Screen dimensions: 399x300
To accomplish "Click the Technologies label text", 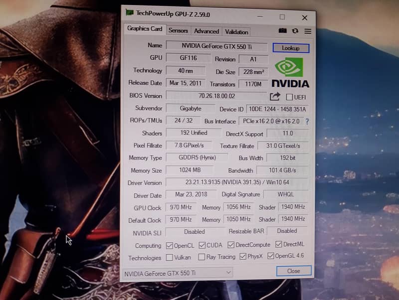I will pyautogui.click(x=145, y=258).
